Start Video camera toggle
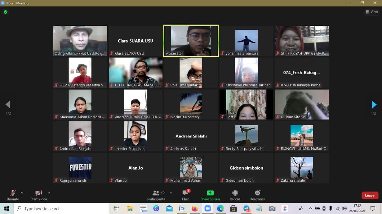 click(39, 195)
